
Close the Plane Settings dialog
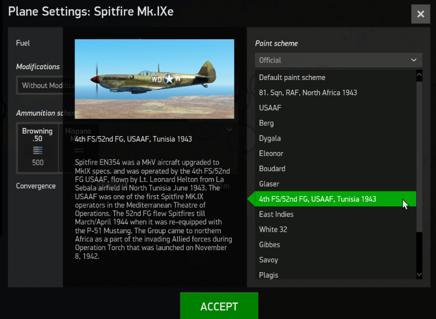(x=421, y=14)
